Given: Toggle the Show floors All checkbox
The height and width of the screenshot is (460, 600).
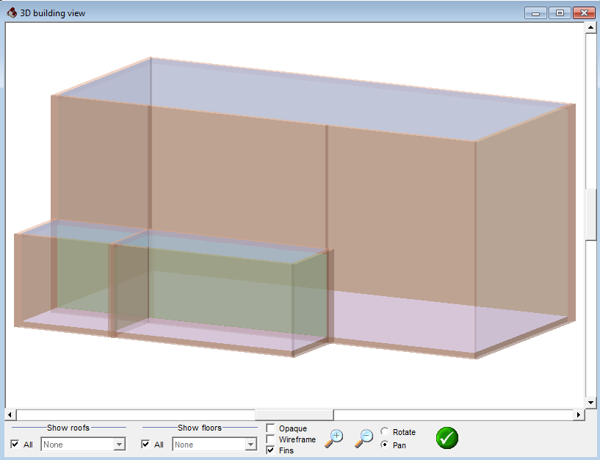Looking at the screenshot, I should coord(145,445).
